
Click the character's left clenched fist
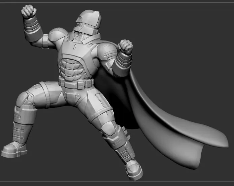tap(125, 46)
